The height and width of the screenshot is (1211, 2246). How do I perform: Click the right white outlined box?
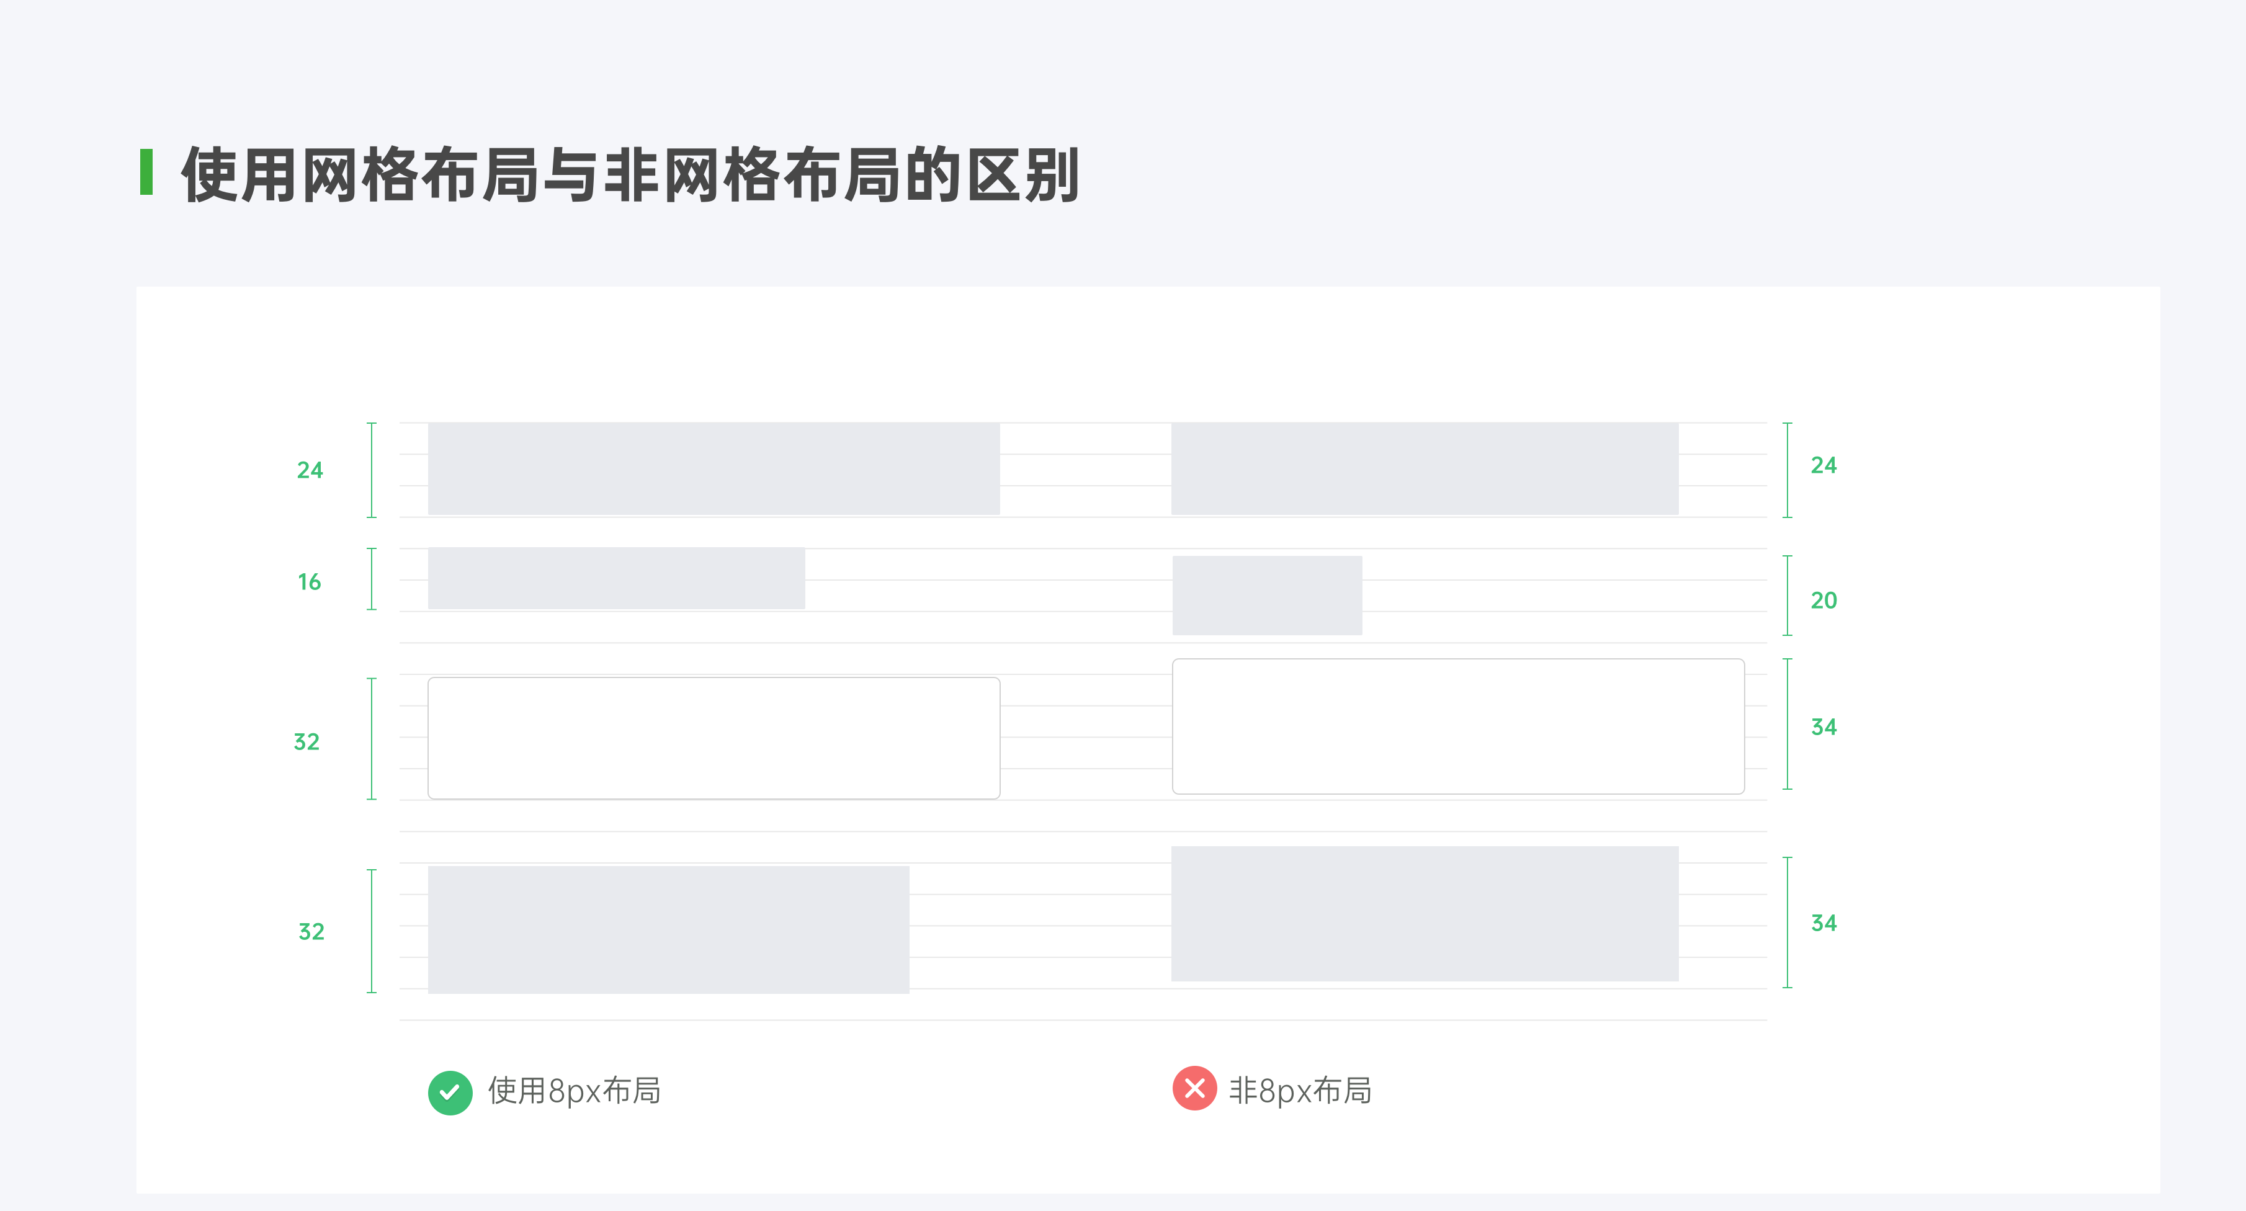(1459, 726)
